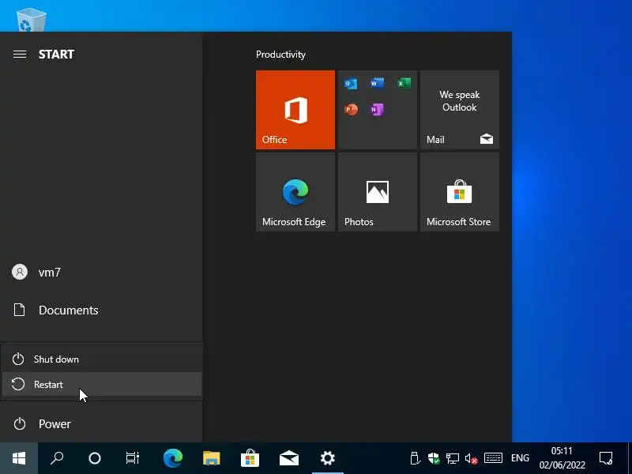The width and height of the screenshot is (632, 474).
Task: Open the Mail tile
Action: 460,110
